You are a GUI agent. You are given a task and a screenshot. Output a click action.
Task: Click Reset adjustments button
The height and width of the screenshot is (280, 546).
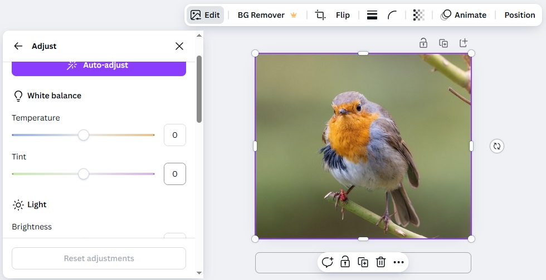99,258
